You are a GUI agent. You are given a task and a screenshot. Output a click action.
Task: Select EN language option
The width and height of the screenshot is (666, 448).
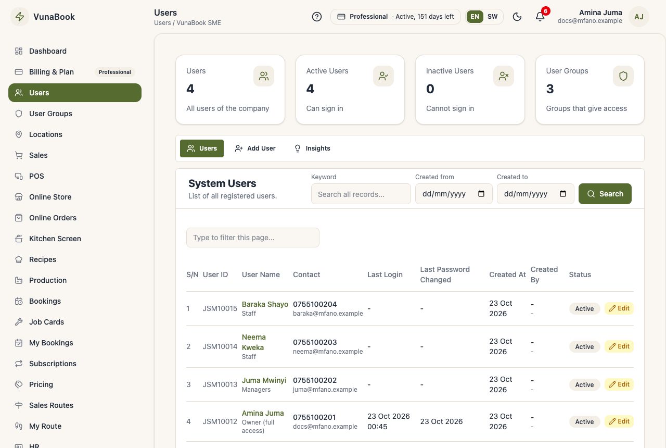point(475,17)
